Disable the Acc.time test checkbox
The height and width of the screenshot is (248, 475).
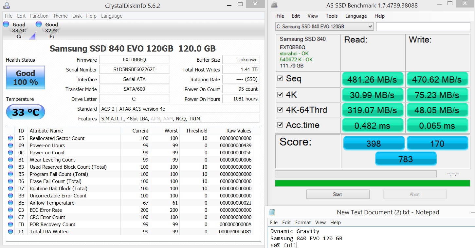coord(280,125)
